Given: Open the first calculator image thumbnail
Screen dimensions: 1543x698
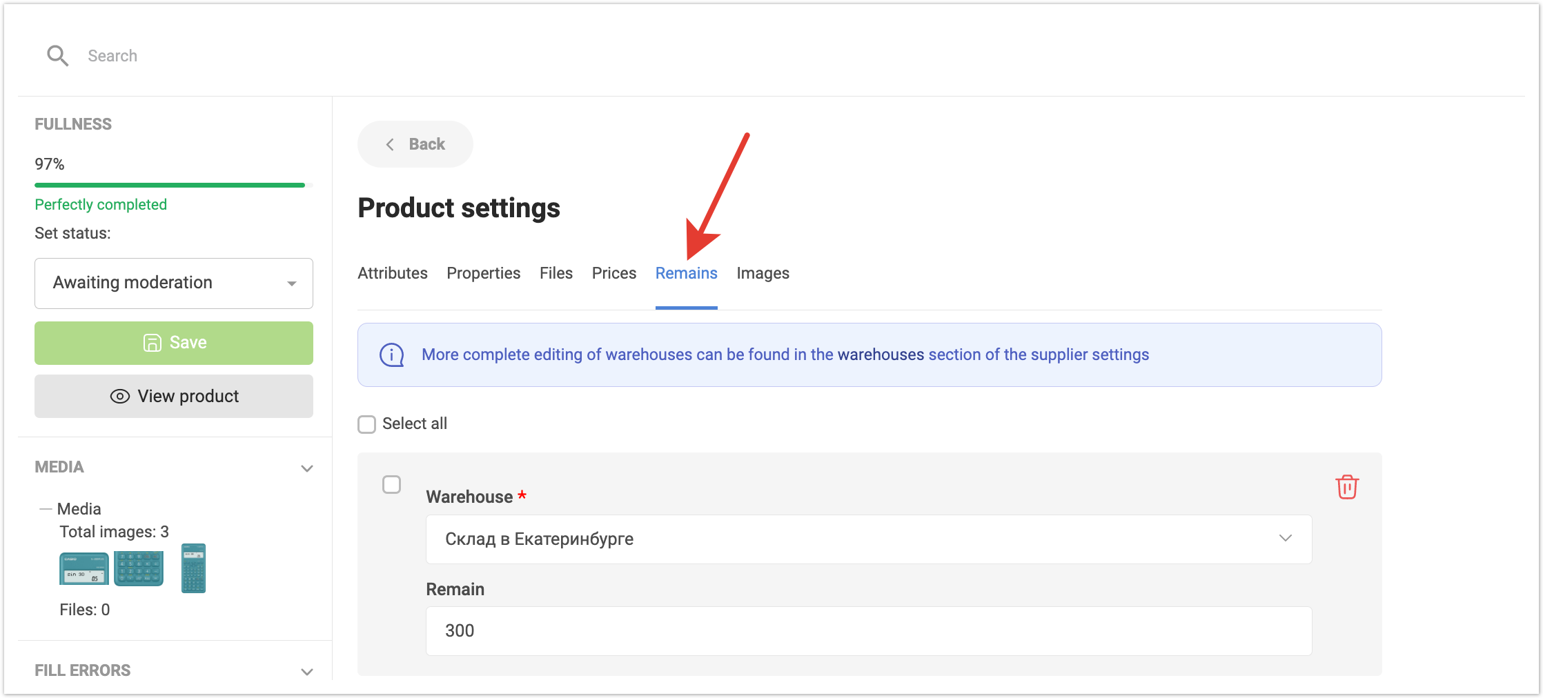Looking at the screenshot, I should (83, 568).
